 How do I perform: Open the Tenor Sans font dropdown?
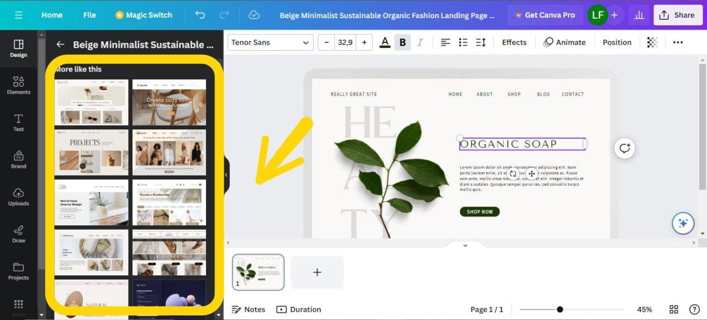(270, 42)
